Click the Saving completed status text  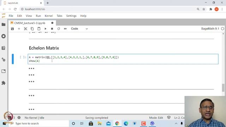pyautogui.click(x=96, y=117)
